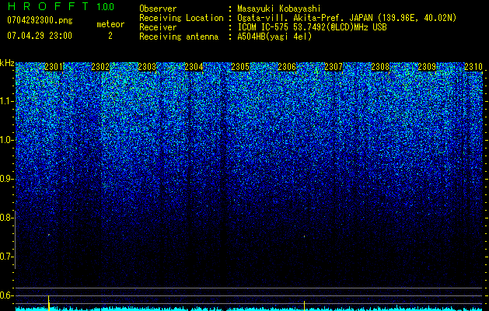Screen dimensions: 489x311
Task: Click the 2309 time marker
Action: (427, 67)
